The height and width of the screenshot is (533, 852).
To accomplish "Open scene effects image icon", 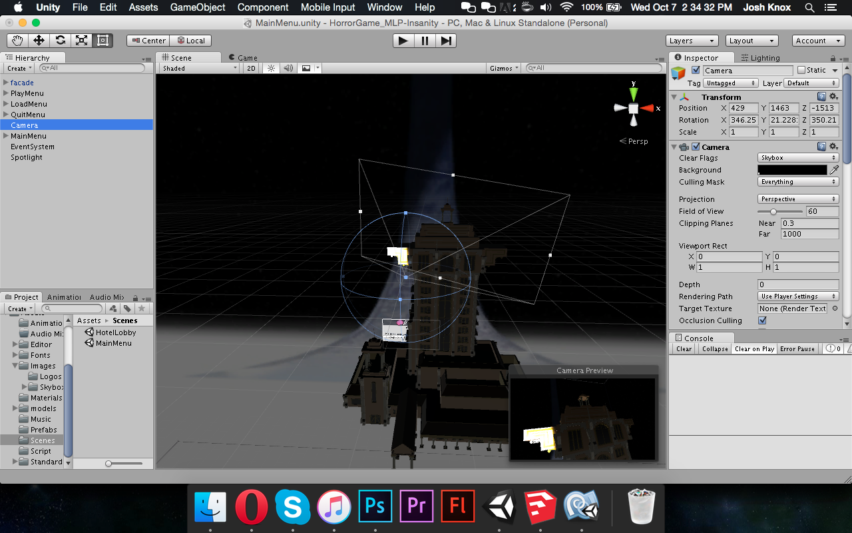I will 306,68.
